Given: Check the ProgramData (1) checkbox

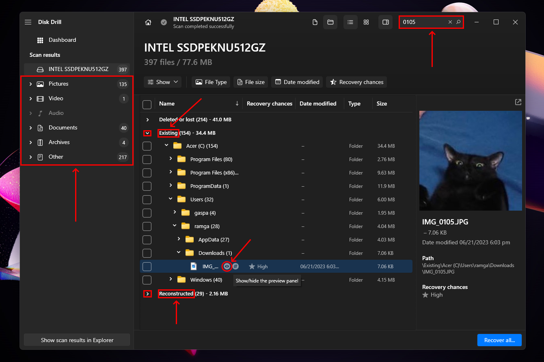Looking at the screenshot, I should pyautogui.click(x=147, y=186).
